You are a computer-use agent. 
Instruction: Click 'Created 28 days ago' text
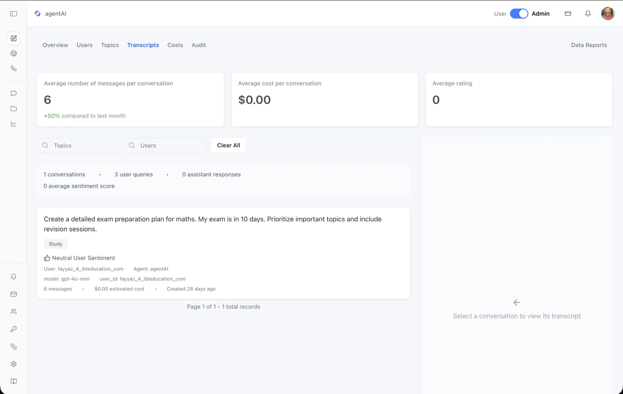pos(191,289)
